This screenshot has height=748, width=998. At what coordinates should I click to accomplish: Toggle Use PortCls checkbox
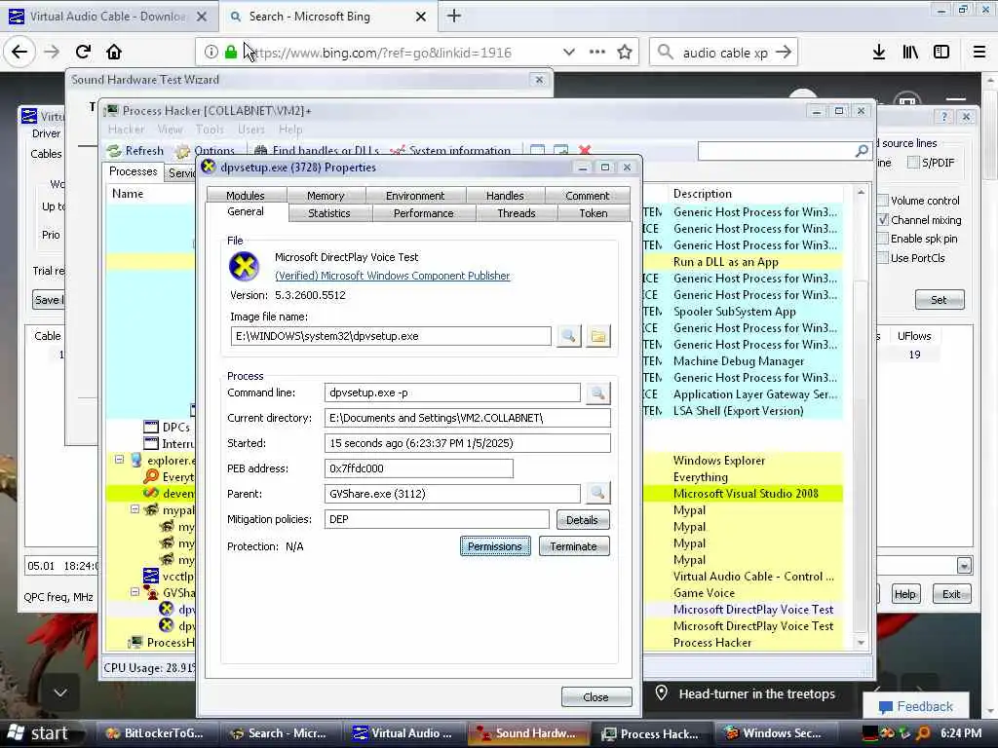pyautogui.click(x=883, y=257)
